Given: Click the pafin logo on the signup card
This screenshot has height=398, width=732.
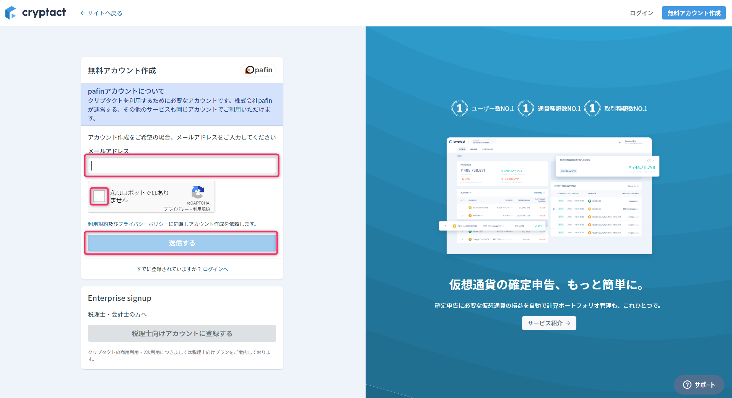Looking at the screenshot, I should 258,70.
